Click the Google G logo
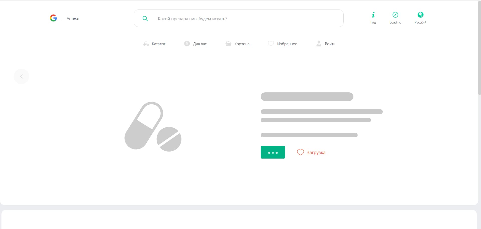481x229 pixels. tap(53, 18)
